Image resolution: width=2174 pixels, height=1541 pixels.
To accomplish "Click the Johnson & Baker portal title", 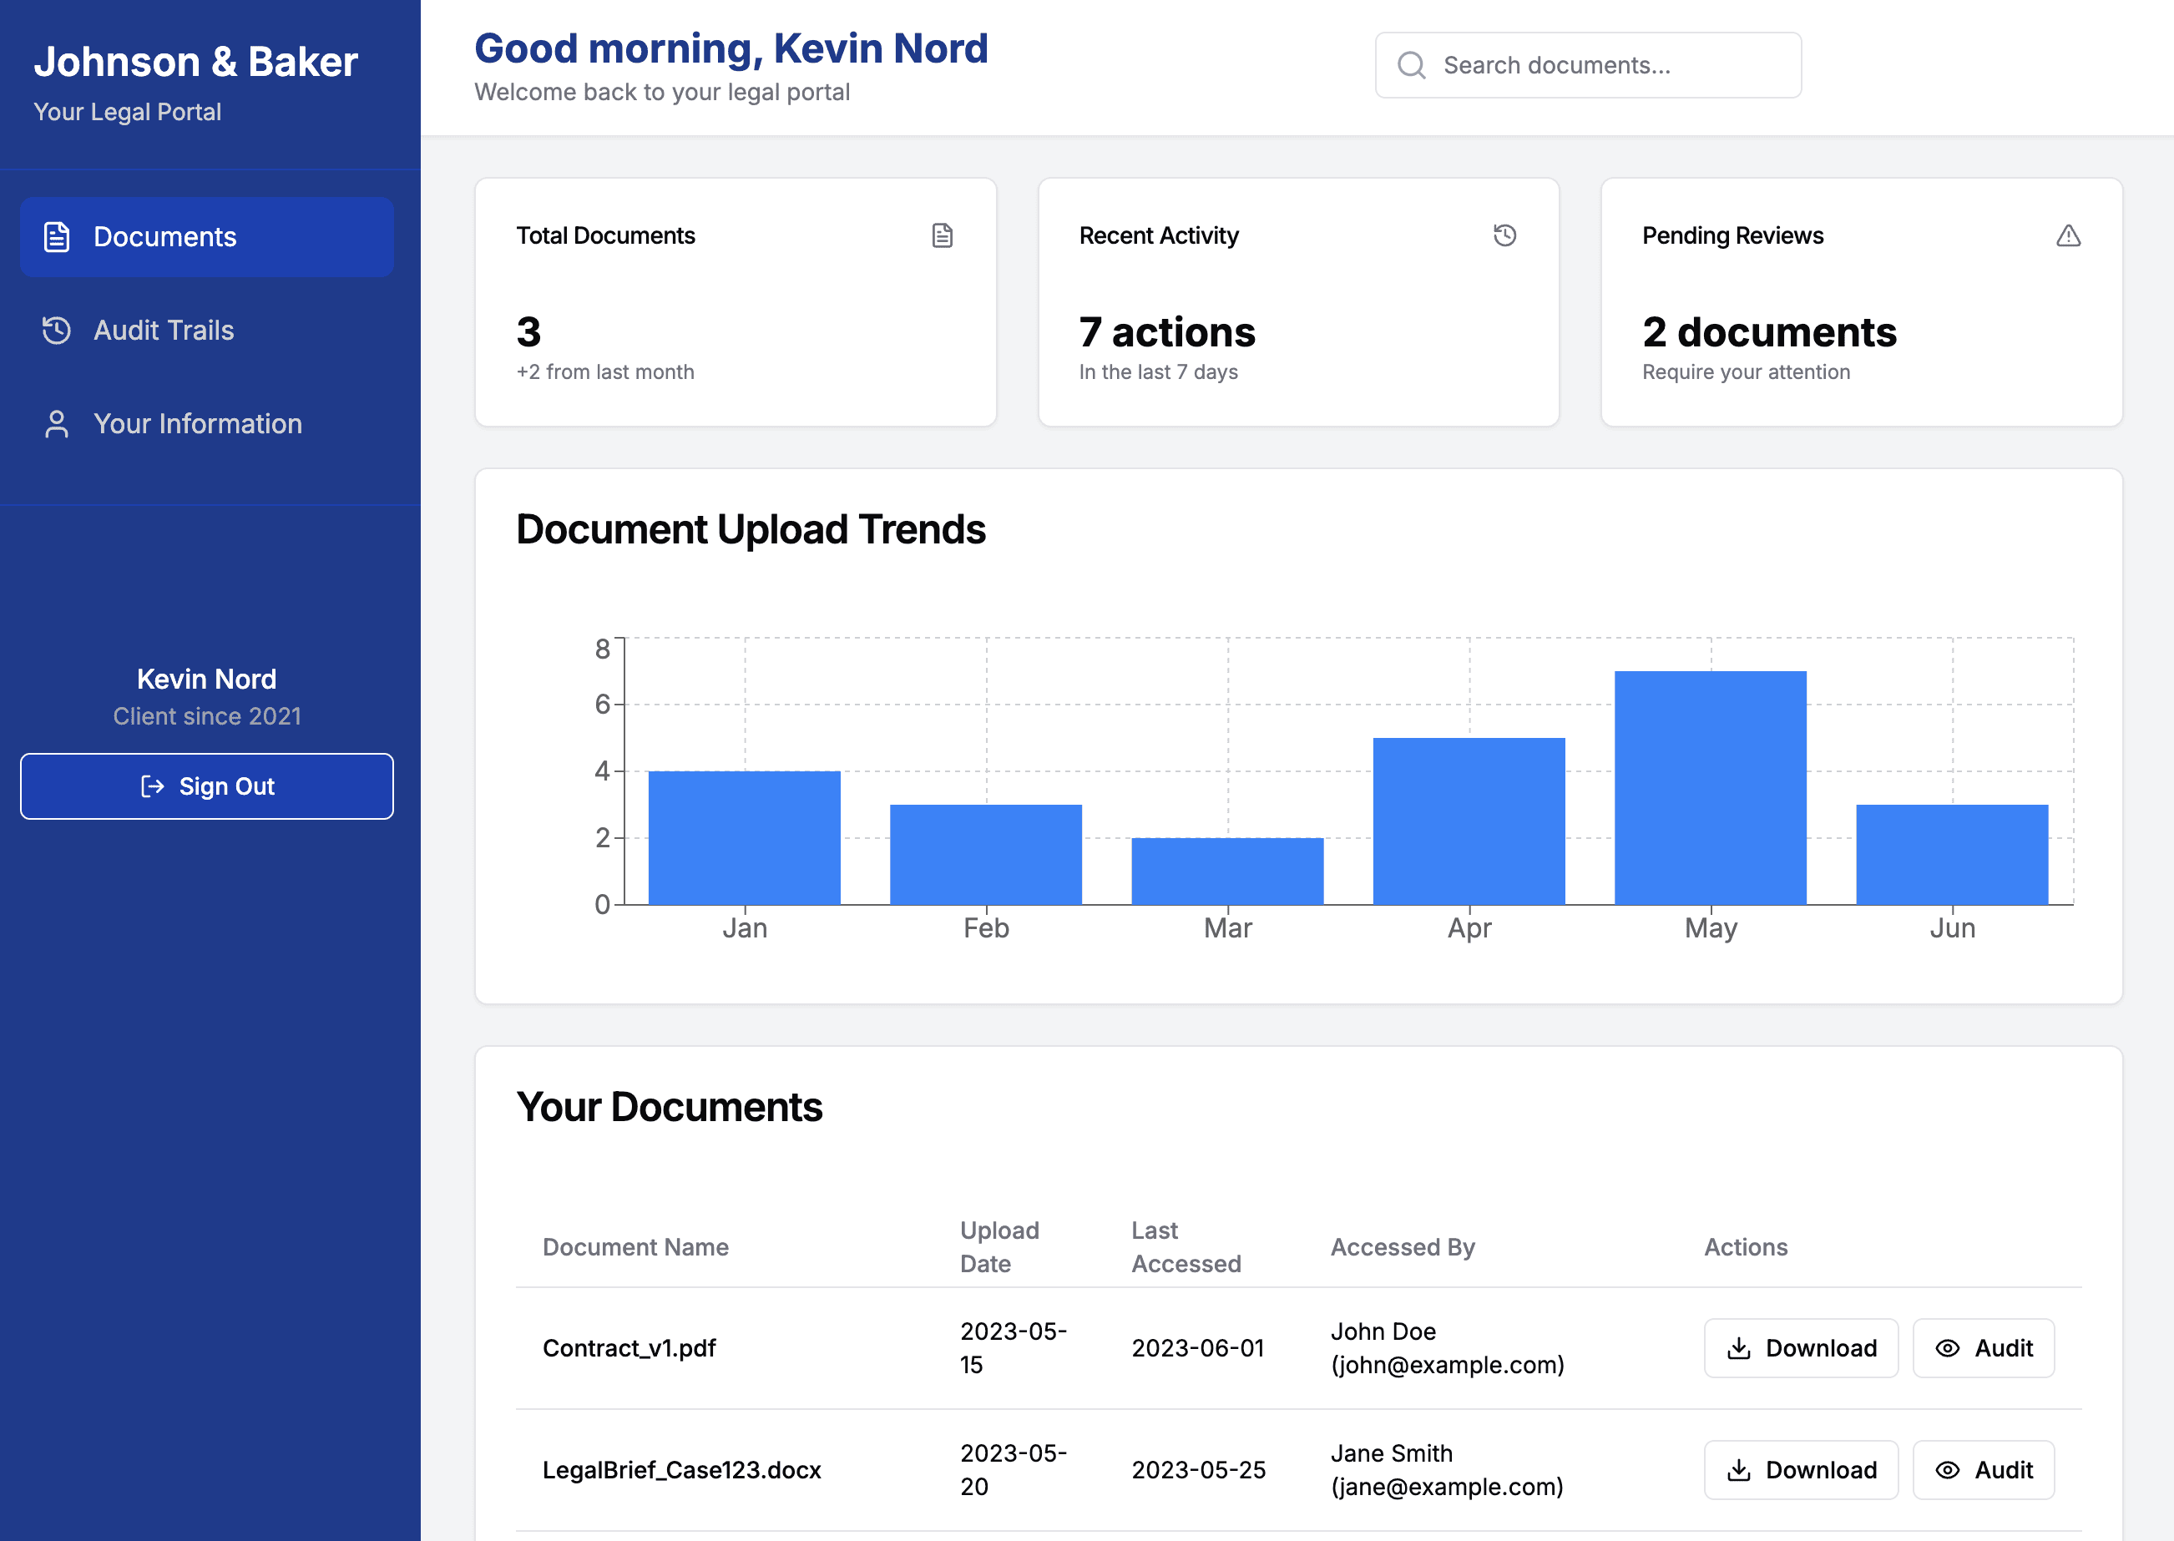I will click(195, 62).
